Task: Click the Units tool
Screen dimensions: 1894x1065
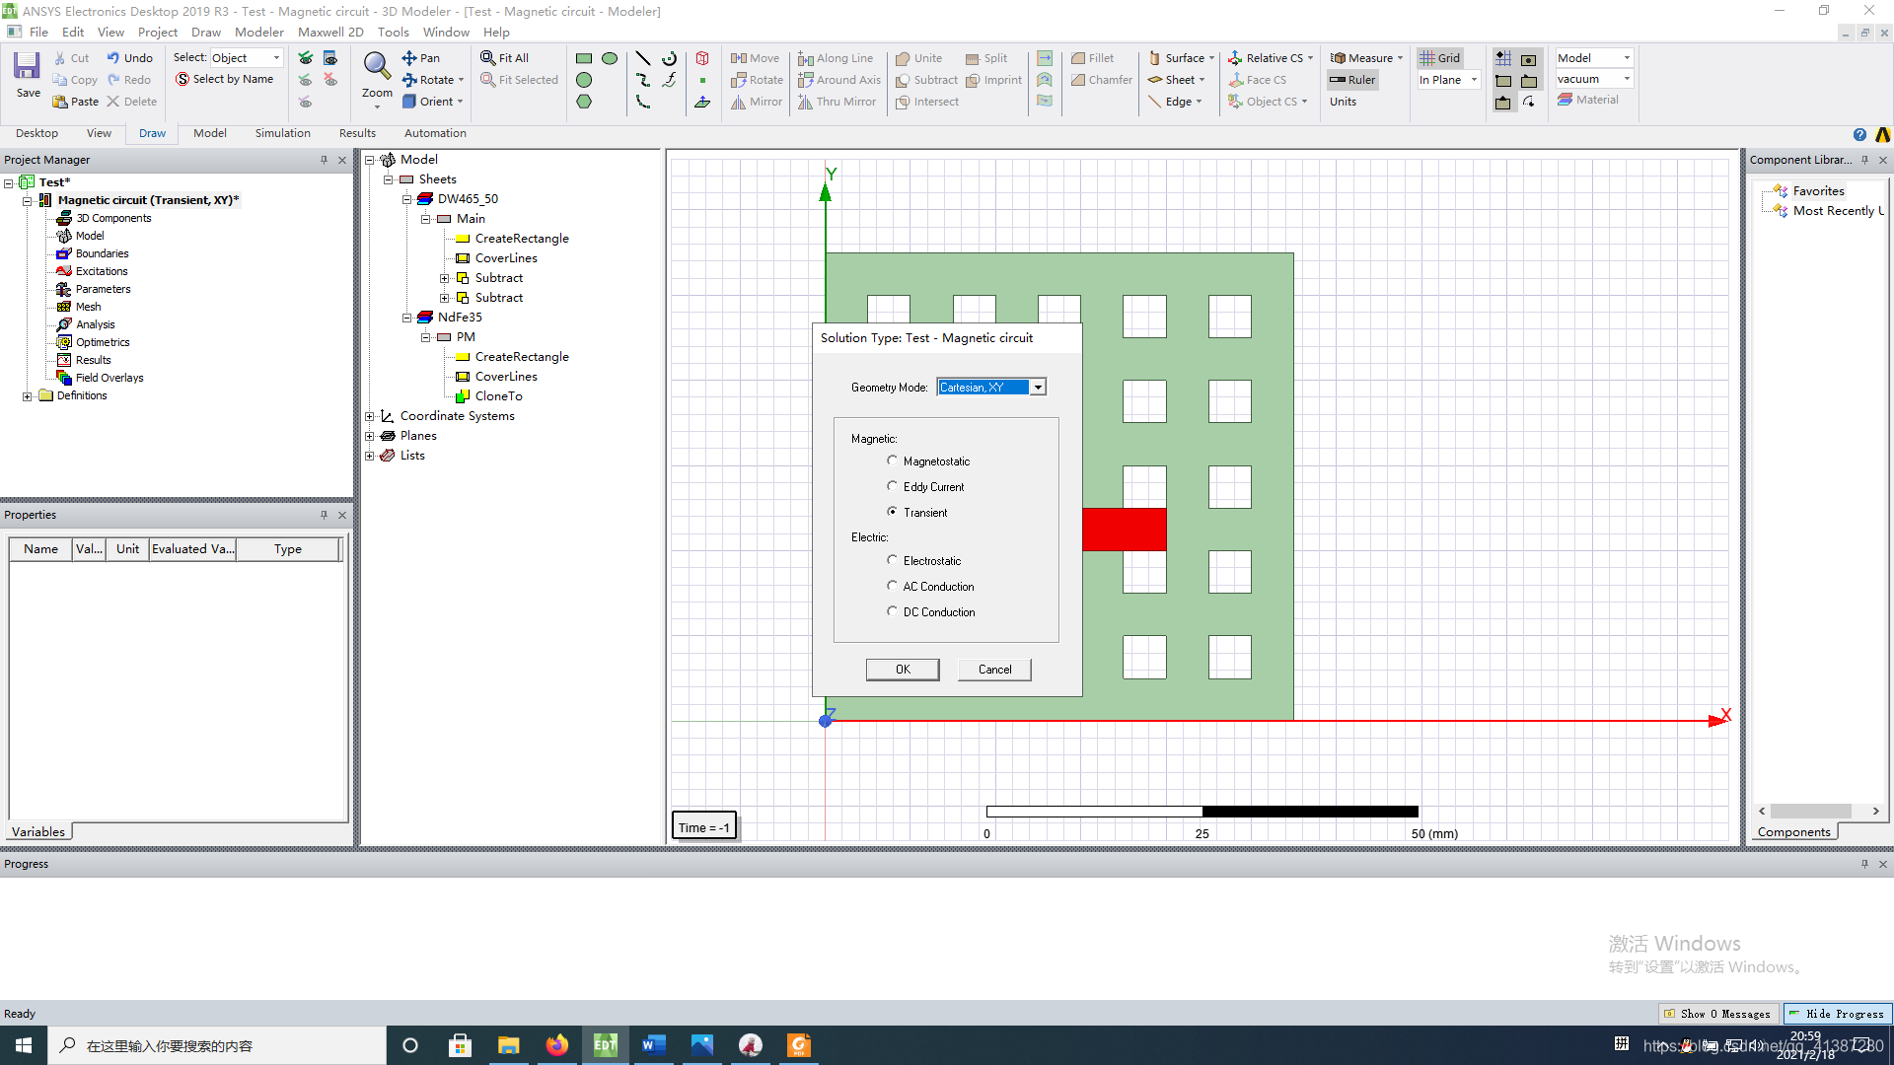Action: click(1343, 102)
